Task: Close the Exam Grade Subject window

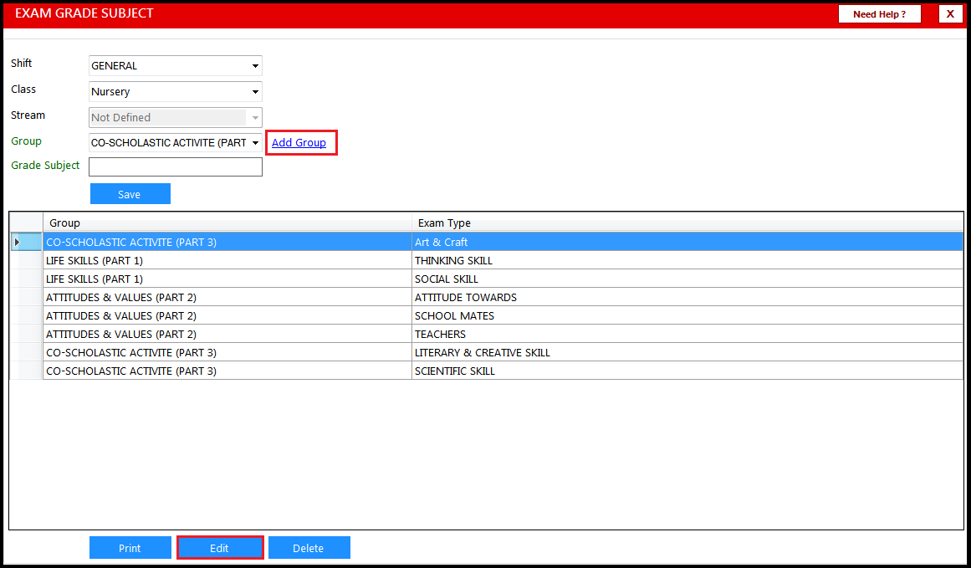Action: pos(951,13)
